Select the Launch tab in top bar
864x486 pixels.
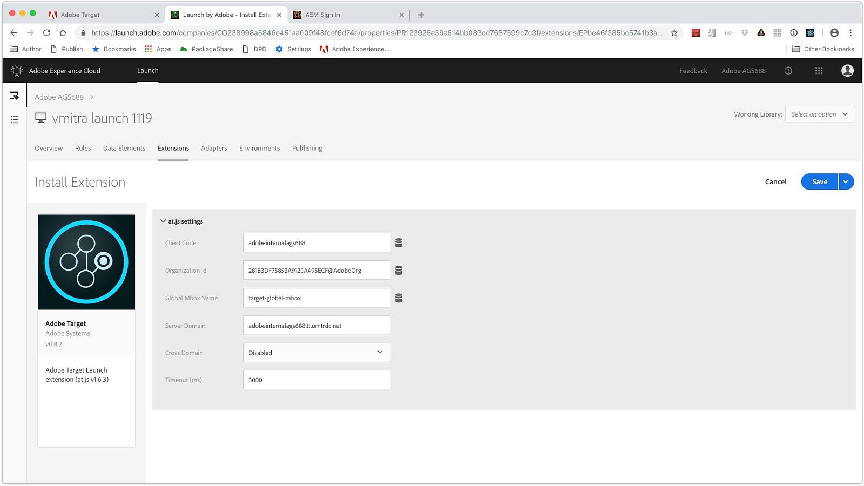147,71
